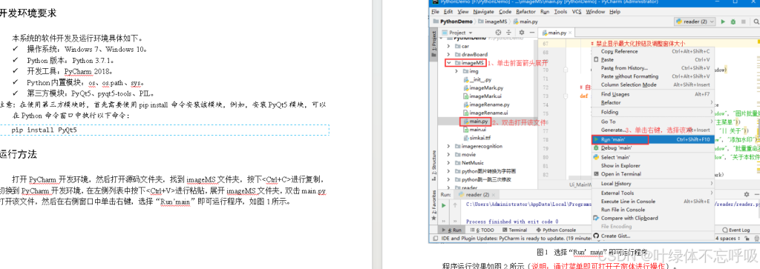Viewport: 760px width, 269px height.
Task: Open the File menu in PyCharm
Action: [435, 12]
